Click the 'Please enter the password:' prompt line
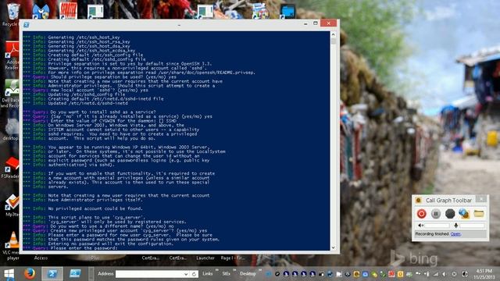The image size is (500, 281). tap(84, 248)
